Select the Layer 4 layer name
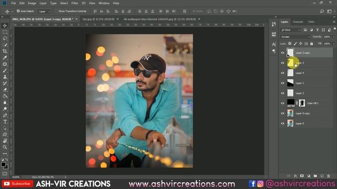The height and width of the screenshot is (189, 337). point(300,73)
